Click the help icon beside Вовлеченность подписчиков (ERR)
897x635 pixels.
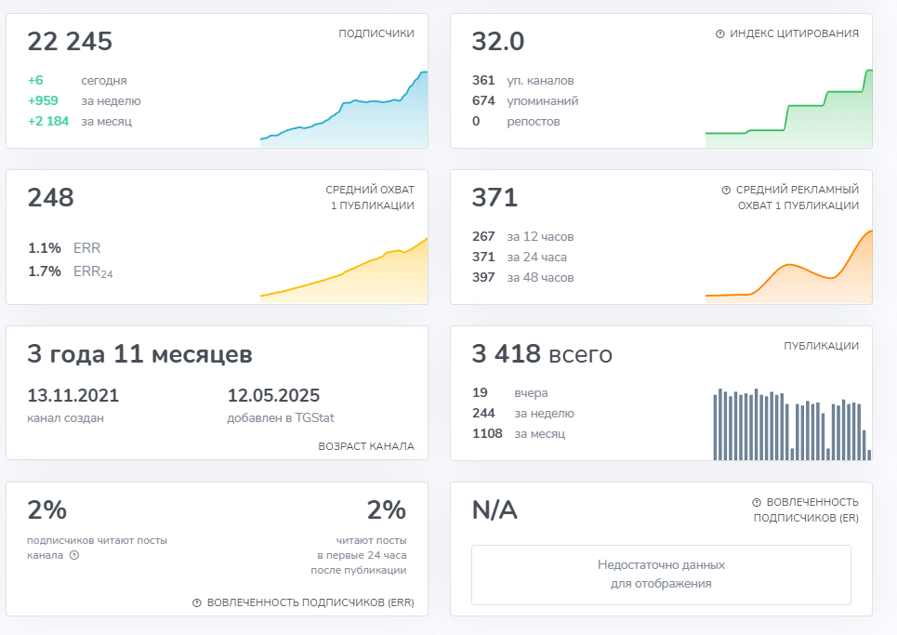click(196, 601)
